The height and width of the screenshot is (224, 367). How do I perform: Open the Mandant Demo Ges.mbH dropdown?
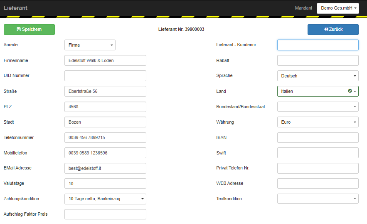[x=338, y=8]
